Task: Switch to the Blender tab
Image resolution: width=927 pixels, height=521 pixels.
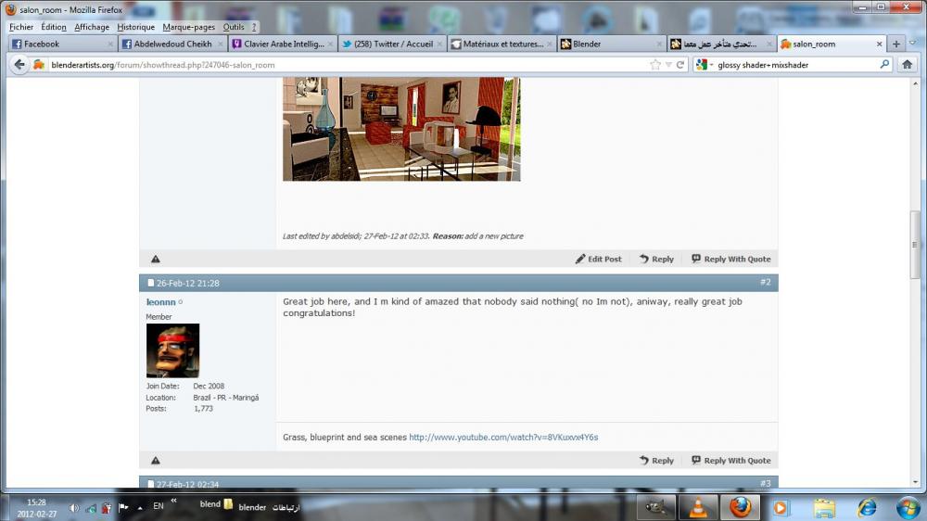Action: tap(611, 44)
